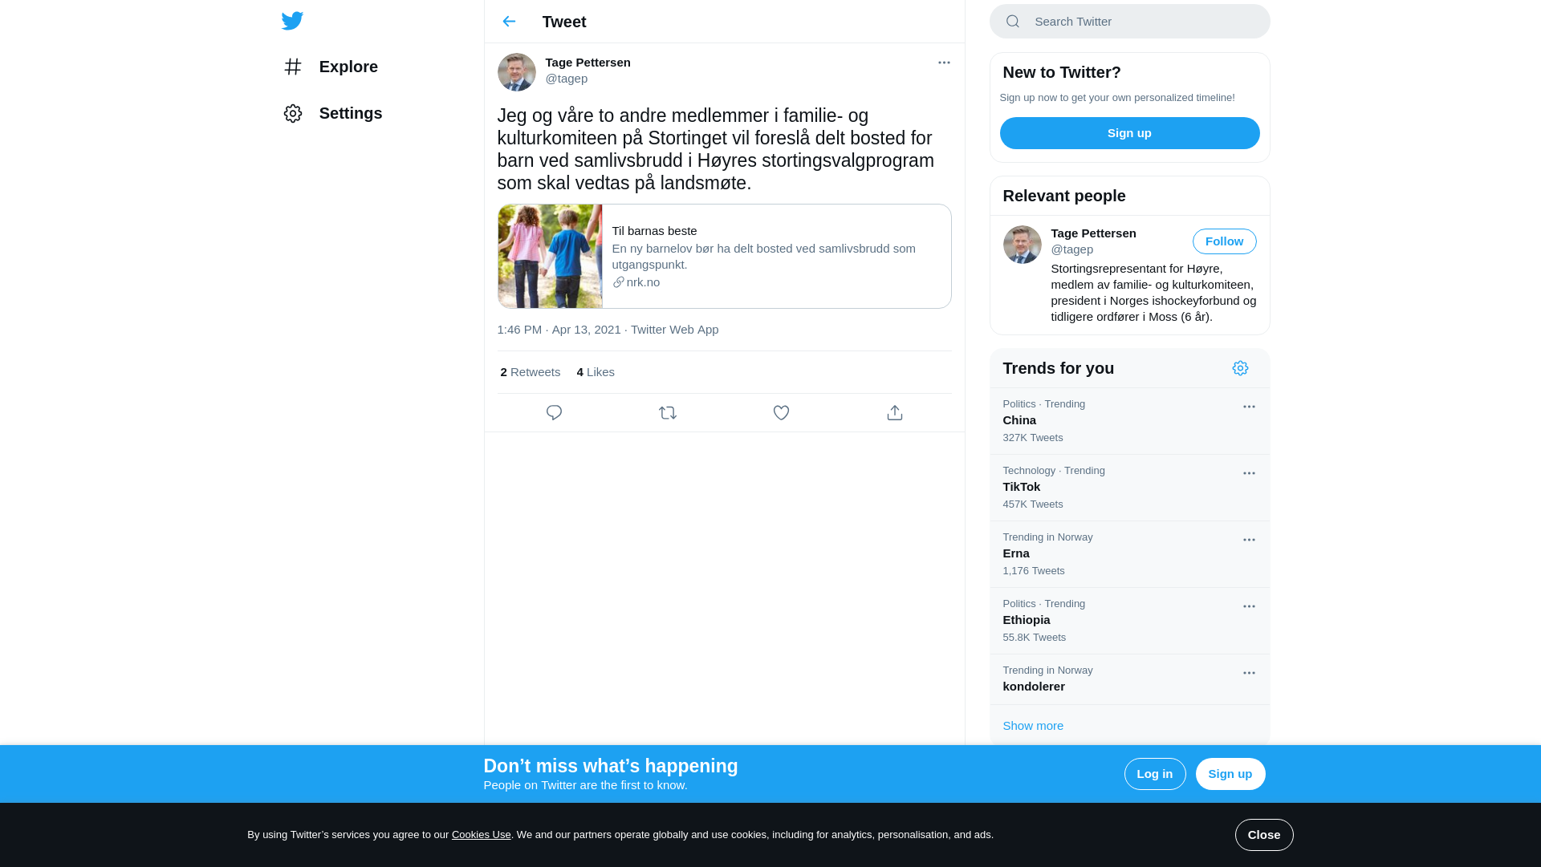Click Tage Pettersen's avatar on the tweet
This screenshot has height=867, width=1541.
coord(516,72)
